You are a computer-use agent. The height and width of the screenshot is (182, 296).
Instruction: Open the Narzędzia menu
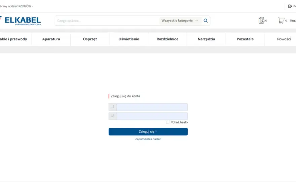coord(206,39)
